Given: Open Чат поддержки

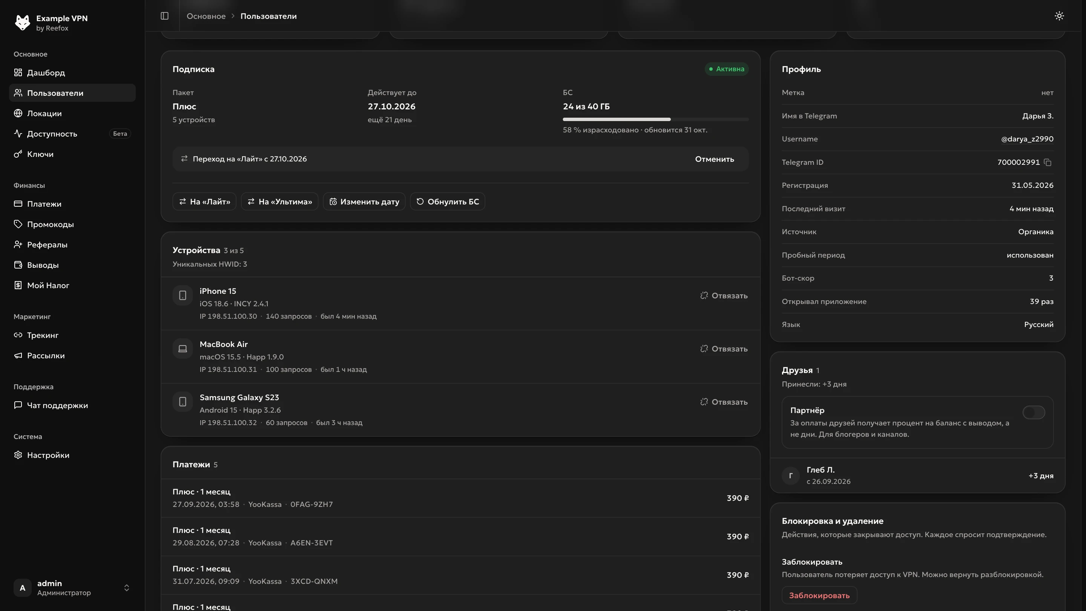Looking at the screenshot, I should pyautogui.click(x=72, y=406).
